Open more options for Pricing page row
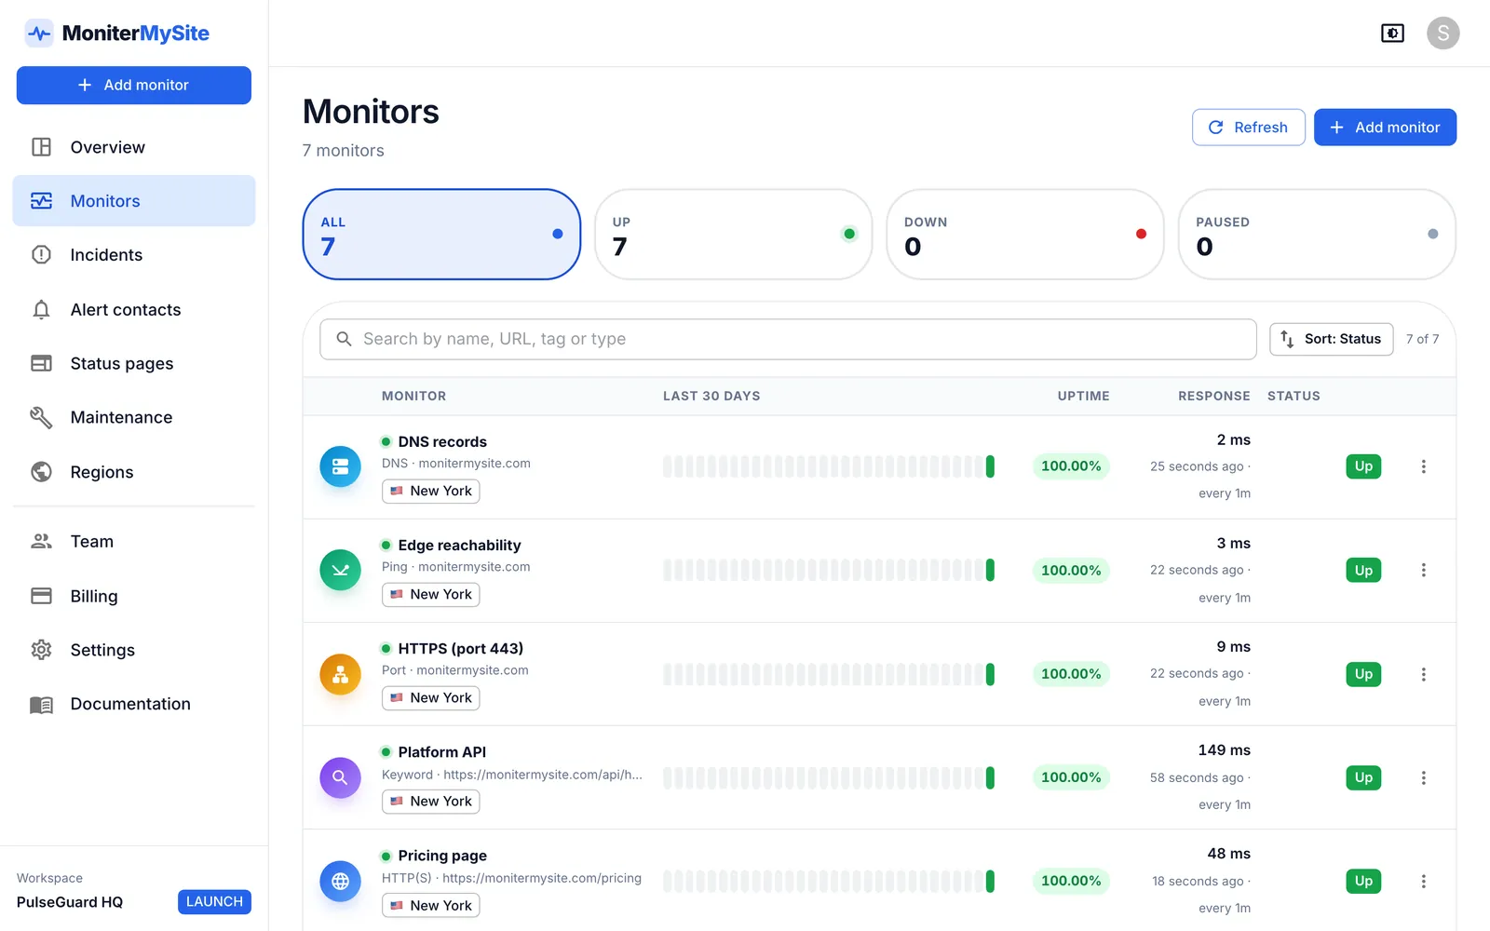Screen dimensions: 1490x931 (1423, 881)
